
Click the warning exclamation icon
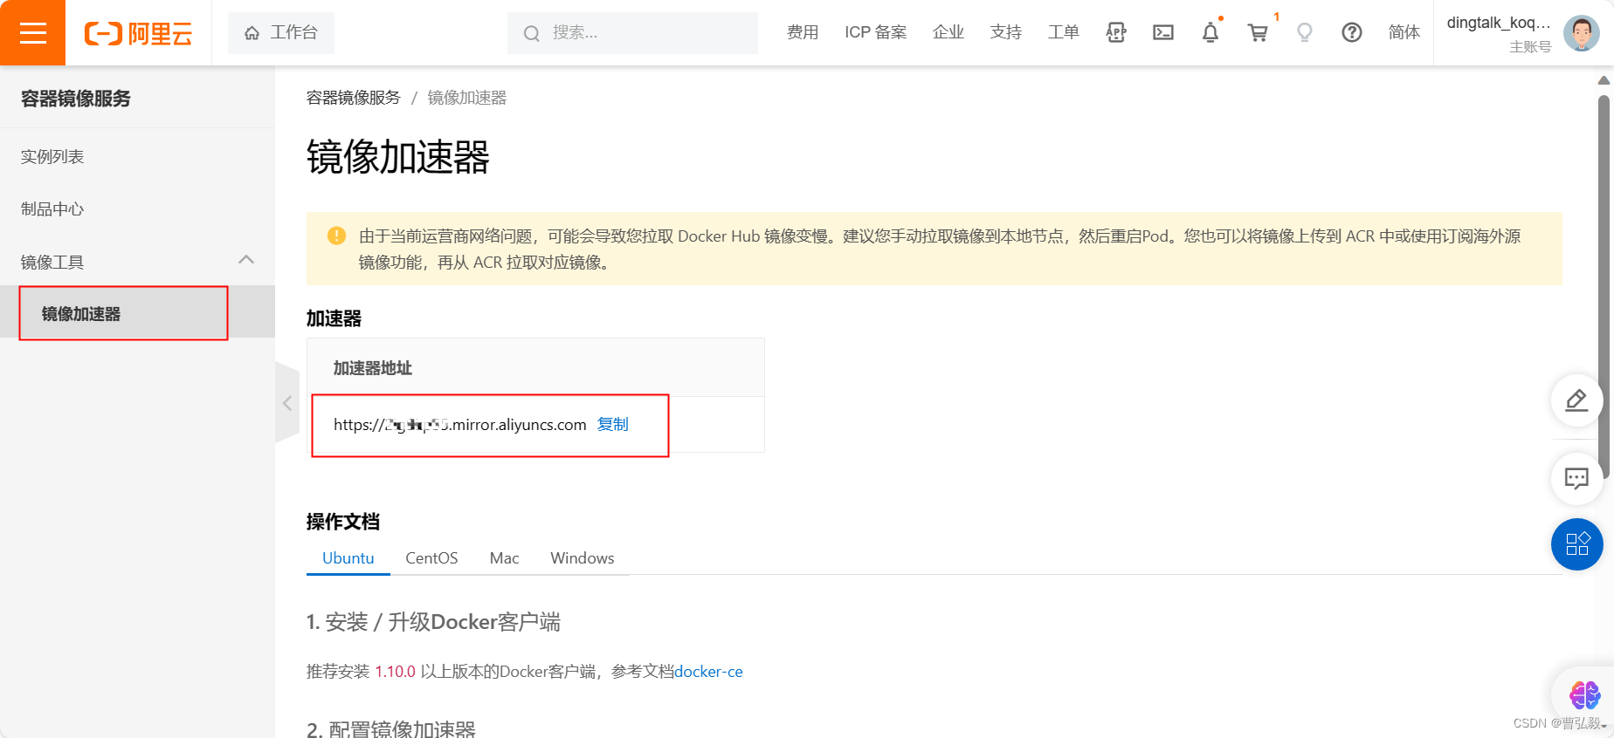[336, 236]
